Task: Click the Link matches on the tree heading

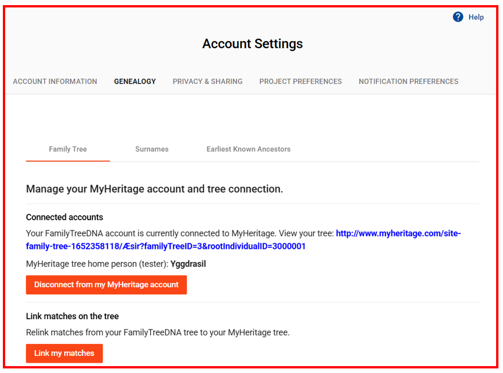Action: [72, 316]
